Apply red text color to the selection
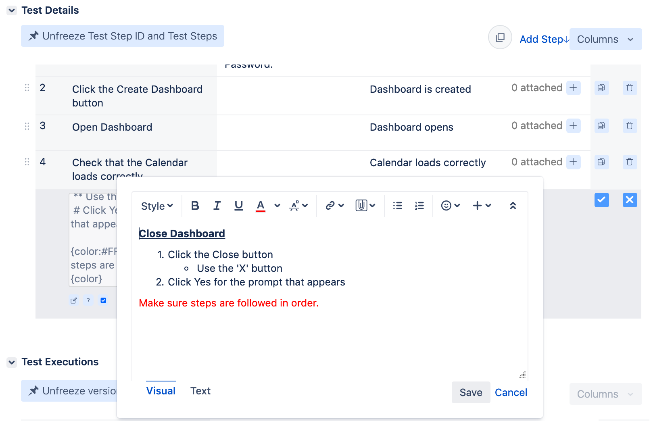Viewport: 651px width, 421px height. pyautogui.click(x=261, y=206)
